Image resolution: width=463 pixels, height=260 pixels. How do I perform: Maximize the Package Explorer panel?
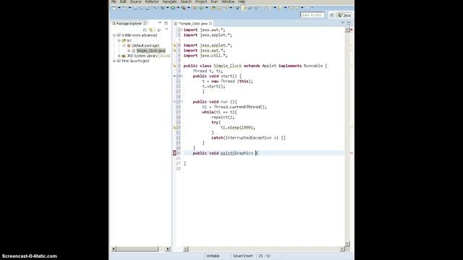[166, 23]
